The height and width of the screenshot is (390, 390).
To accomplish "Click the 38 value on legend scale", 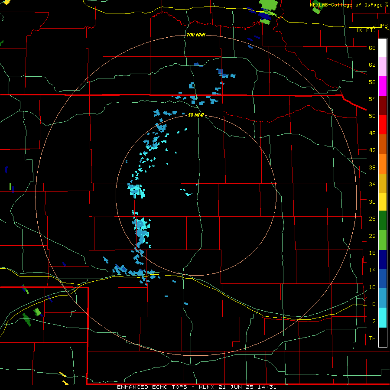I will 372,167.
